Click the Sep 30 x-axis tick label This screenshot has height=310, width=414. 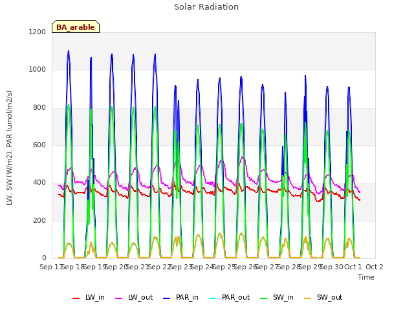click(x=332, y=267)
